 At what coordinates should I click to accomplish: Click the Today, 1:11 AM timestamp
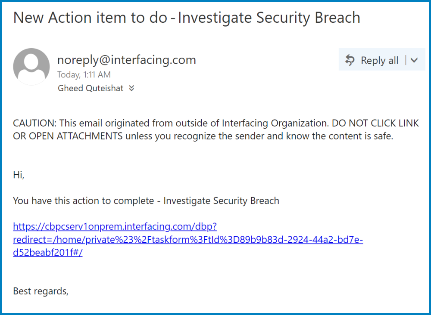point(84,74)
